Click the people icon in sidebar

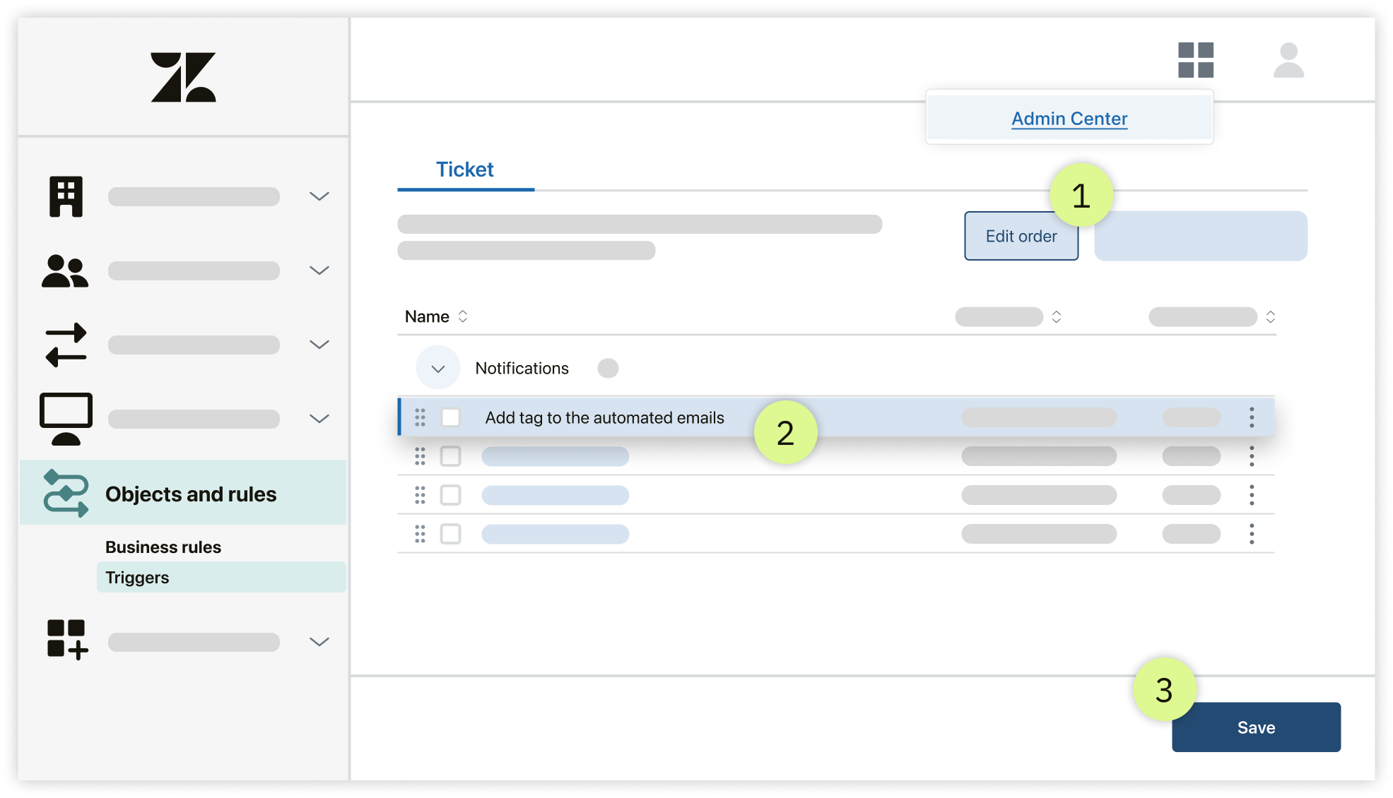point(65,270)
